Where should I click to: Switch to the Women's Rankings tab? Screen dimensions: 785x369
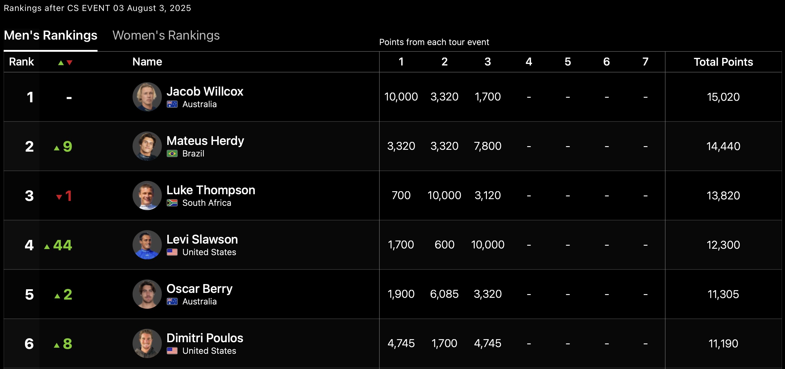coord(166,35)
